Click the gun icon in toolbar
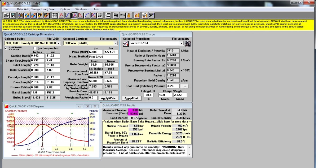Screen dimensions: 318x168 tap(152, 15)
